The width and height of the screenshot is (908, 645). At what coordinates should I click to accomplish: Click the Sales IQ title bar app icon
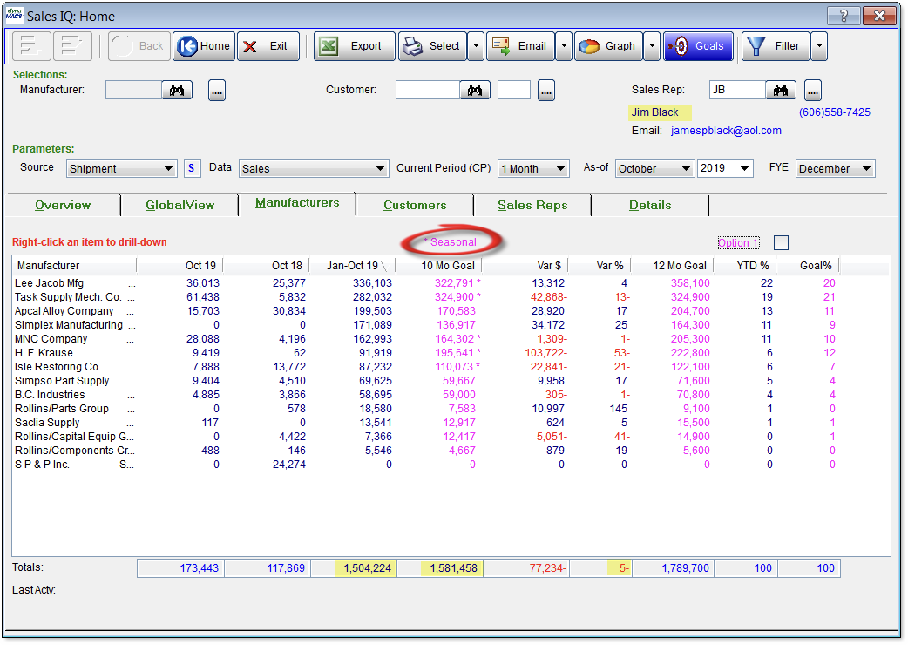coord(14,15)
